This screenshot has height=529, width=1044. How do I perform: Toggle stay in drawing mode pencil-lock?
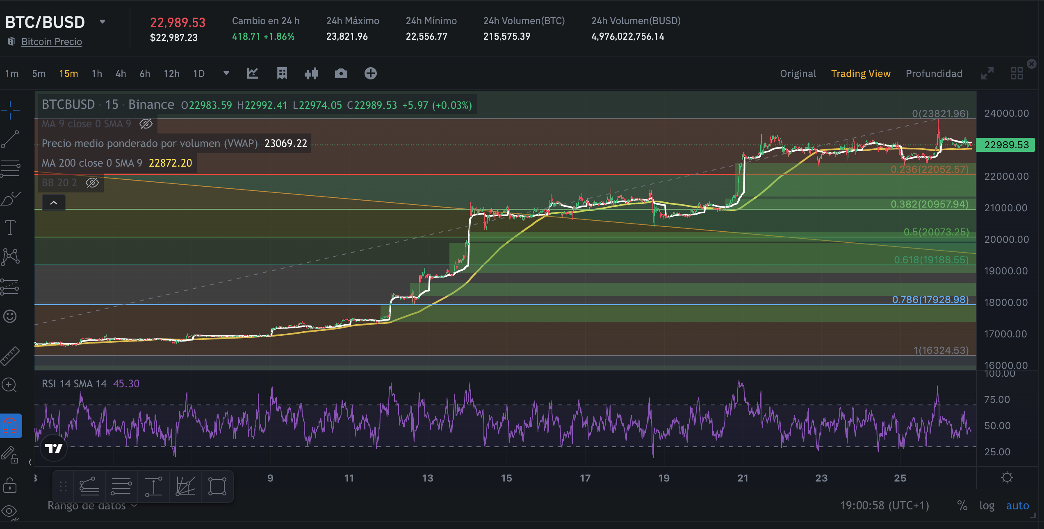pos(9,454)
